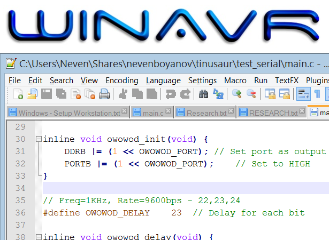Create a new file from the toolbar
The image size is (329, 240).
pyautogui.click(x=18, y=94)
